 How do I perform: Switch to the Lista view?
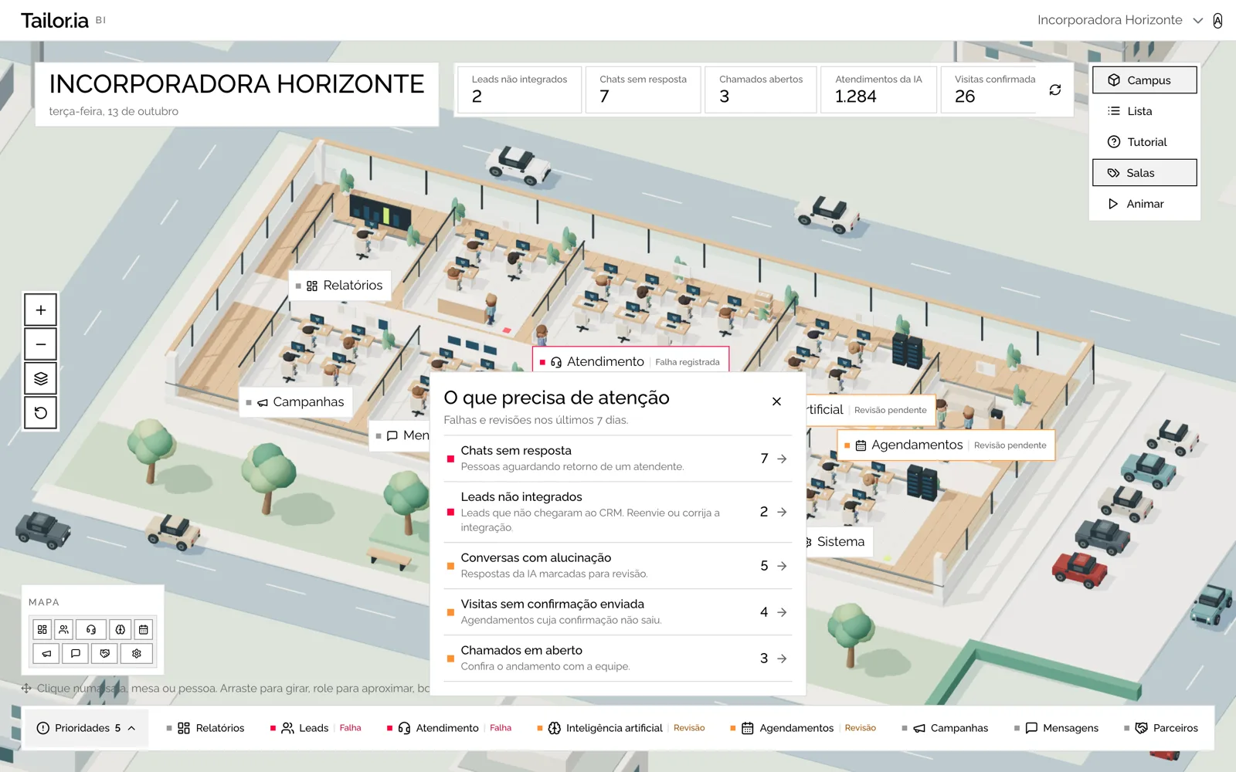1144,111
